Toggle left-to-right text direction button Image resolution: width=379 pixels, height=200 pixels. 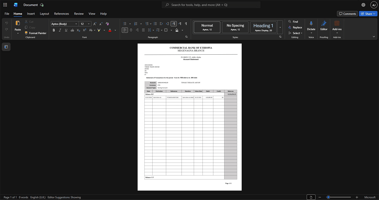(174, 24)
